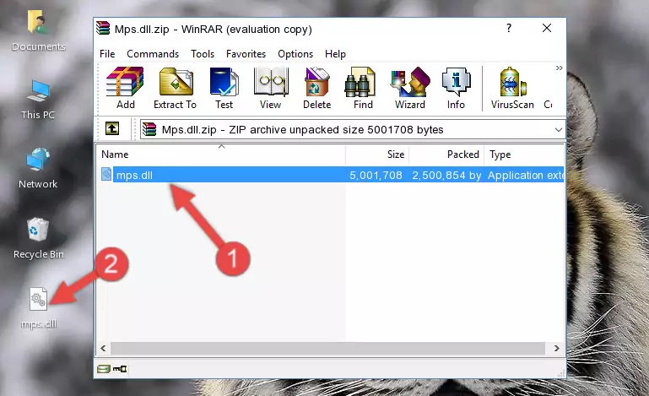This screenshot has height=396, width=649.
Task: Open the Commands menu
Action: click(x=153, y=54)
